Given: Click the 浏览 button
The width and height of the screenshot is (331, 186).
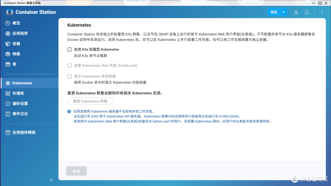Looking at the screenshot, I should coord(274,12).
